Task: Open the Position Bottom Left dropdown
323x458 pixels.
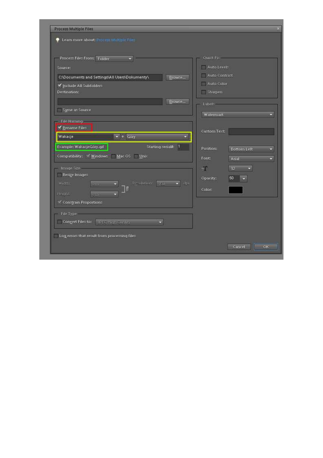Action: [251, 149]
